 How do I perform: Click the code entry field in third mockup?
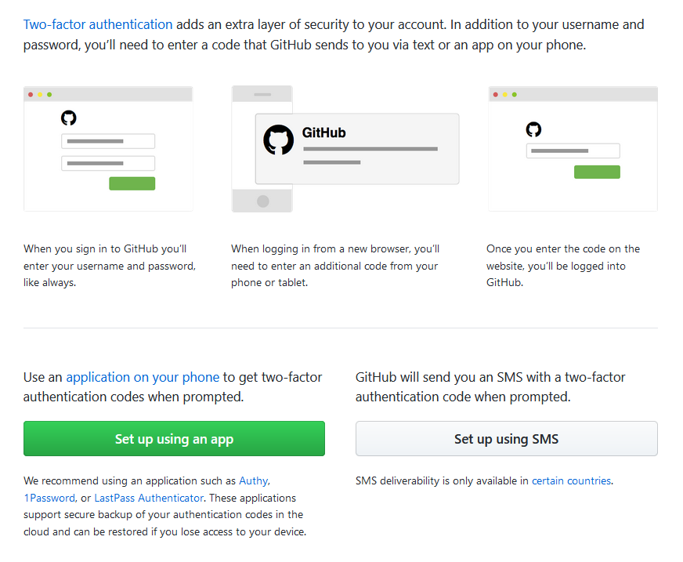point(573,150)
